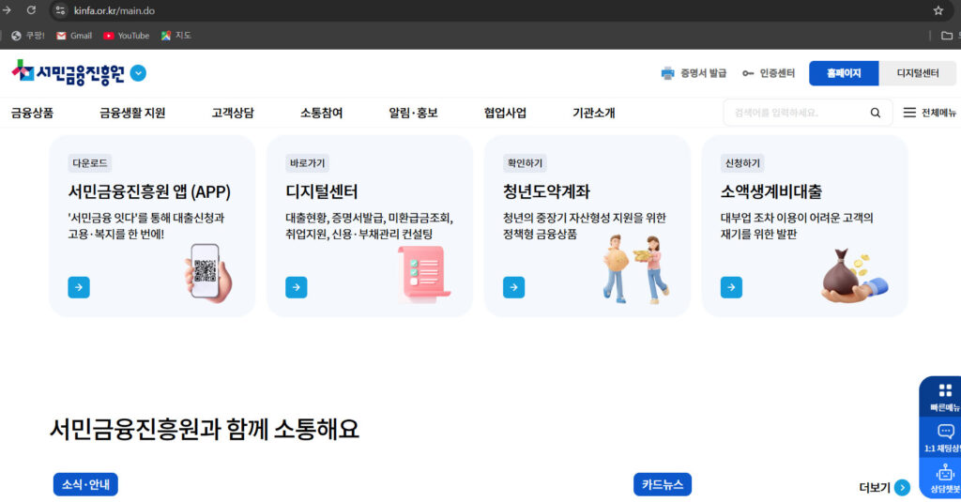Open the 알림·홍보 menu

pos(413,113)
